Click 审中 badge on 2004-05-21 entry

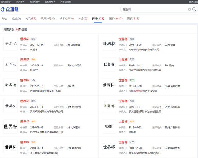click(x=33, y=59)
